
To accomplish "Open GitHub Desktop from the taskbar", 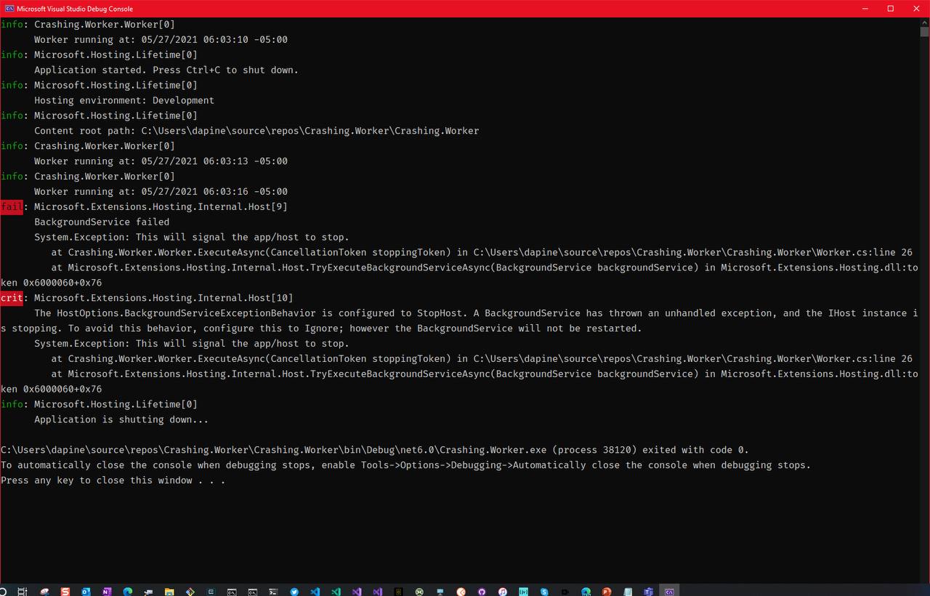I will pyautogui.click(x=482, y=592).
